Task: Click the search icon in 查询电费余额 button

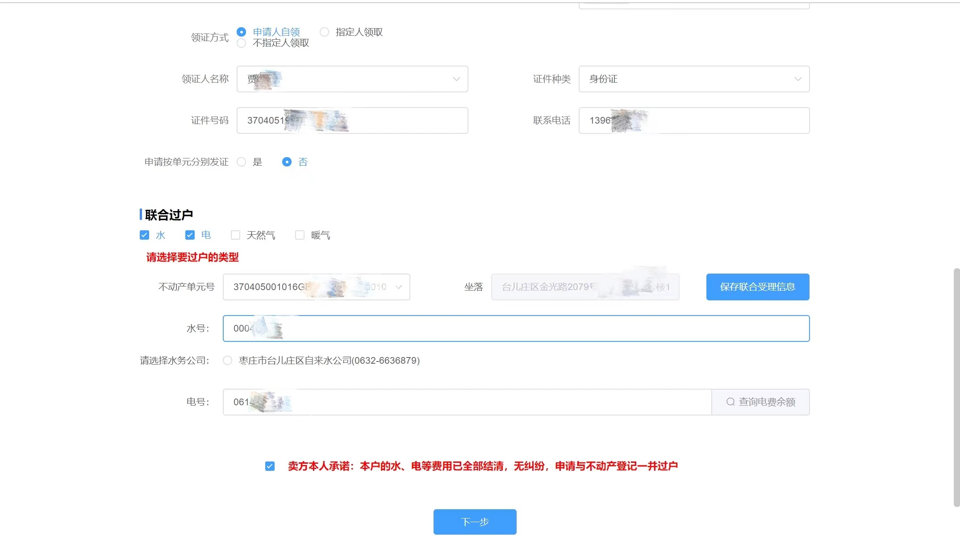Action: tap(730, 402)
